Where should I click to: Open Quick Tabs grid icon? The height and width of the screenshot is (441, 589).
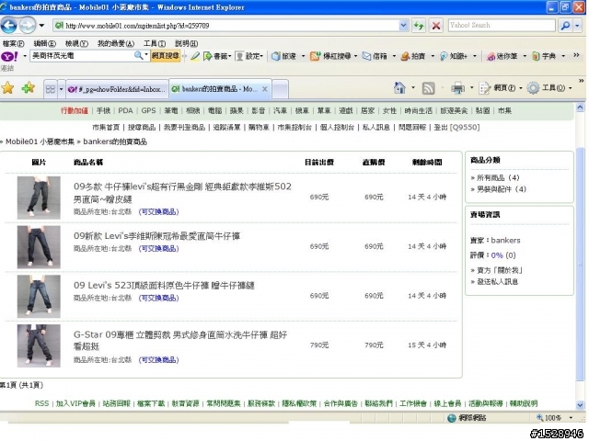coord(50,89)
